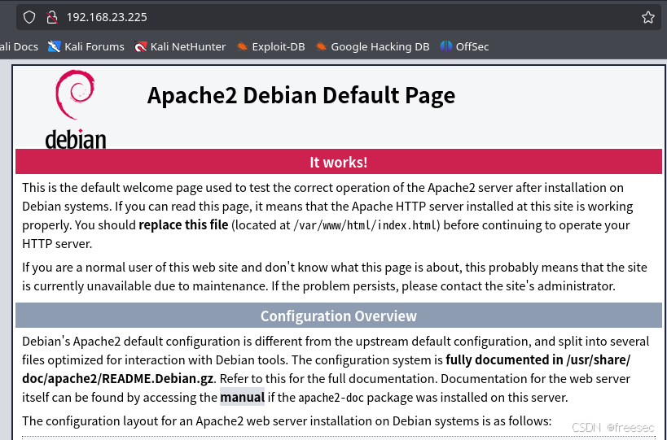This screenshot has width=667, height=440.
Task: Click the Kali Forums bookmark icon
Action: pos(54,46)
